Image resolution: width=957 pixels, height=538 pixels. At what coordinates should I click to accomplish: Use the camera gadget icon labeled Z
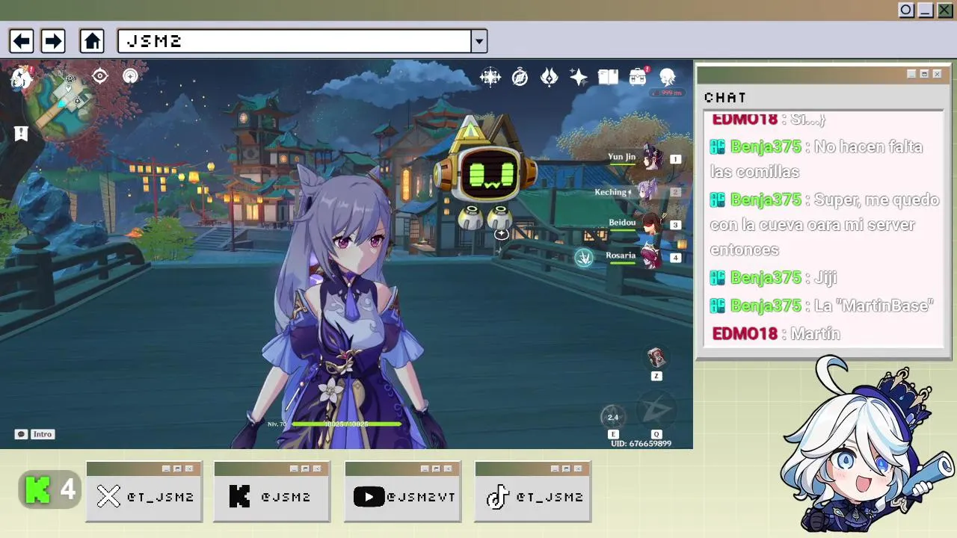[x=656, y=357]
